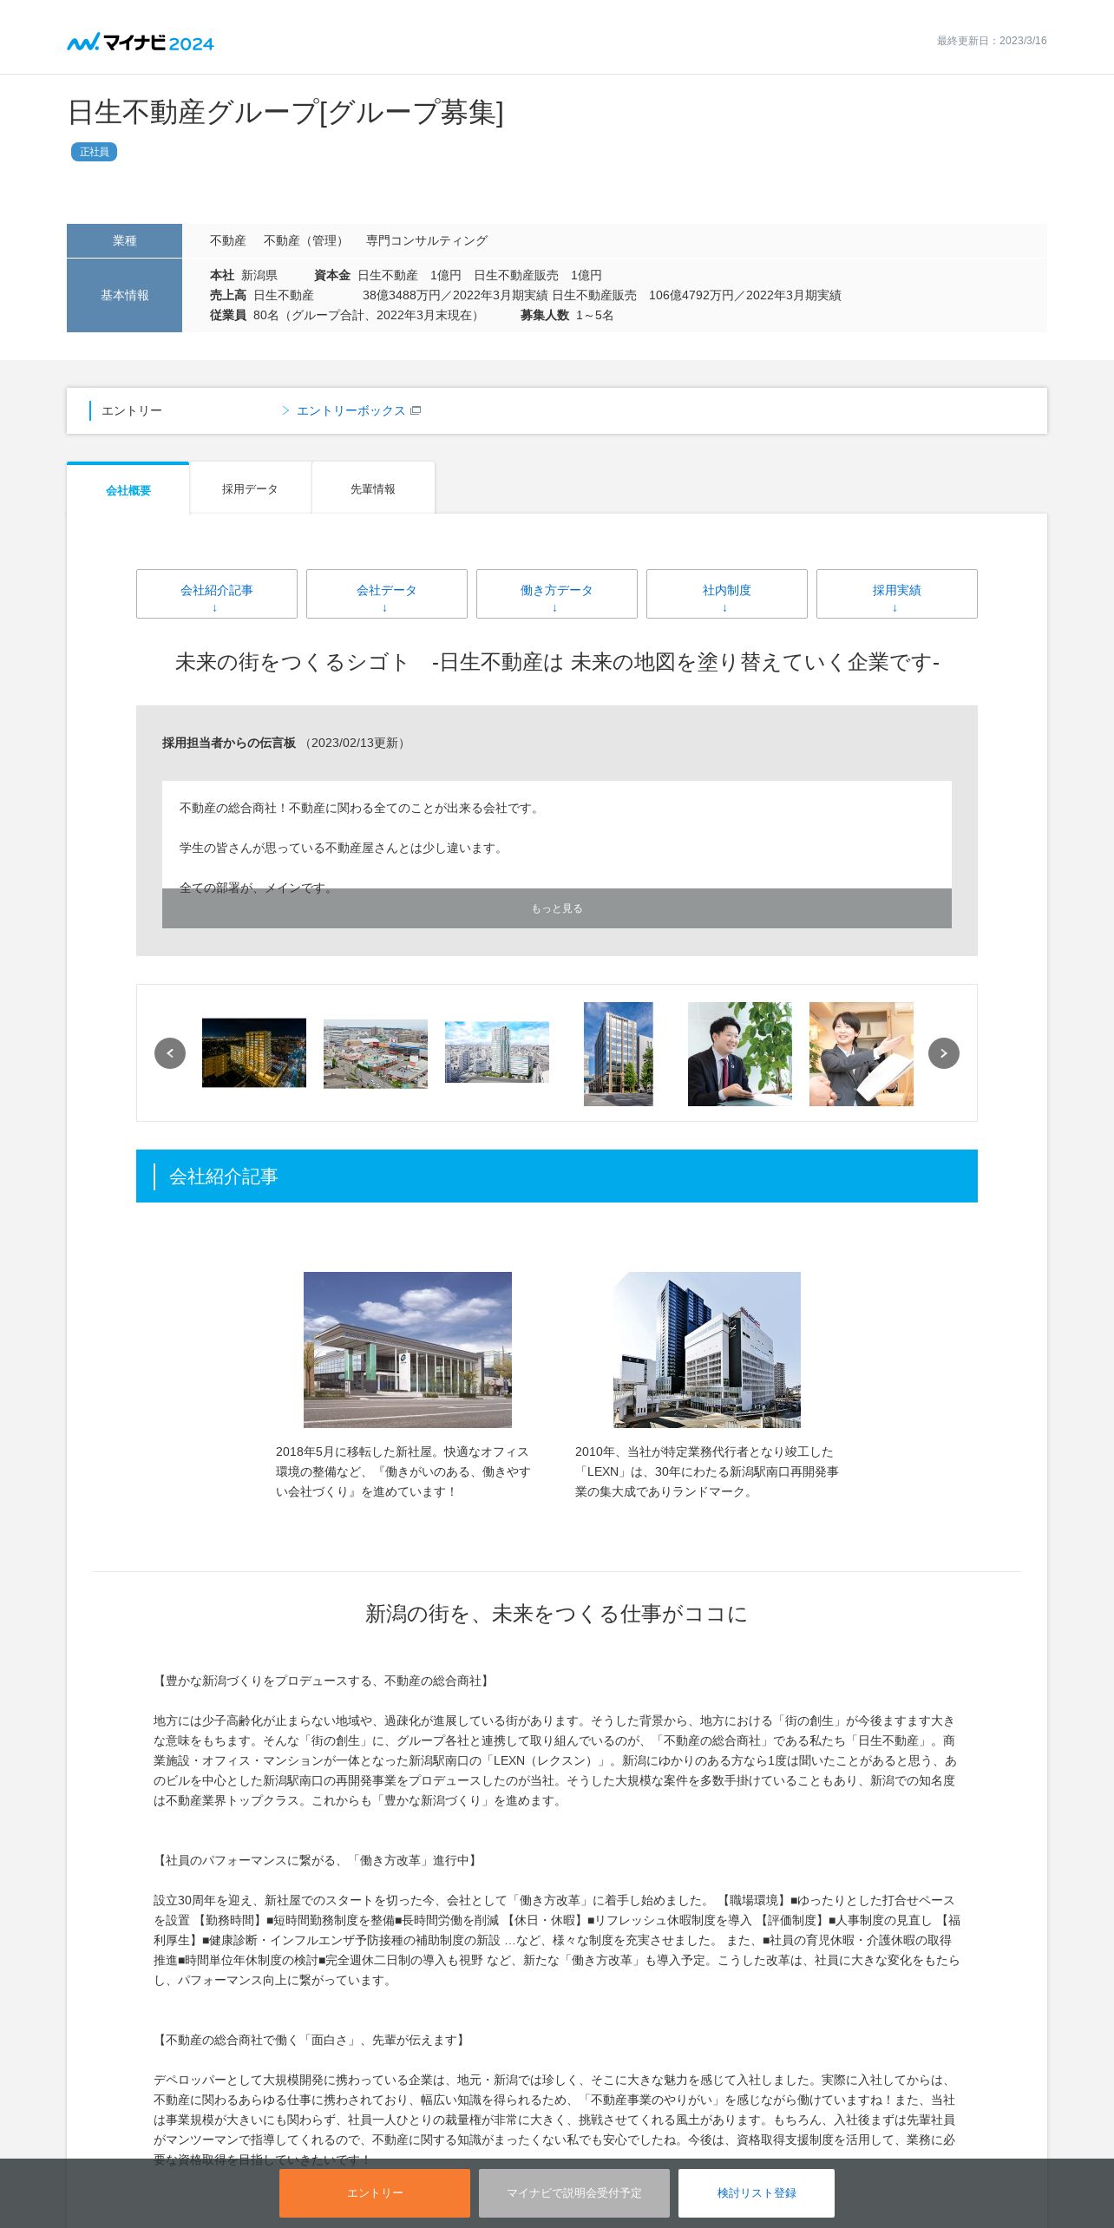This screenshot has height=2228, width=1114.
Task: Jump to 採用実績 section button
Action: coord(897,593)
